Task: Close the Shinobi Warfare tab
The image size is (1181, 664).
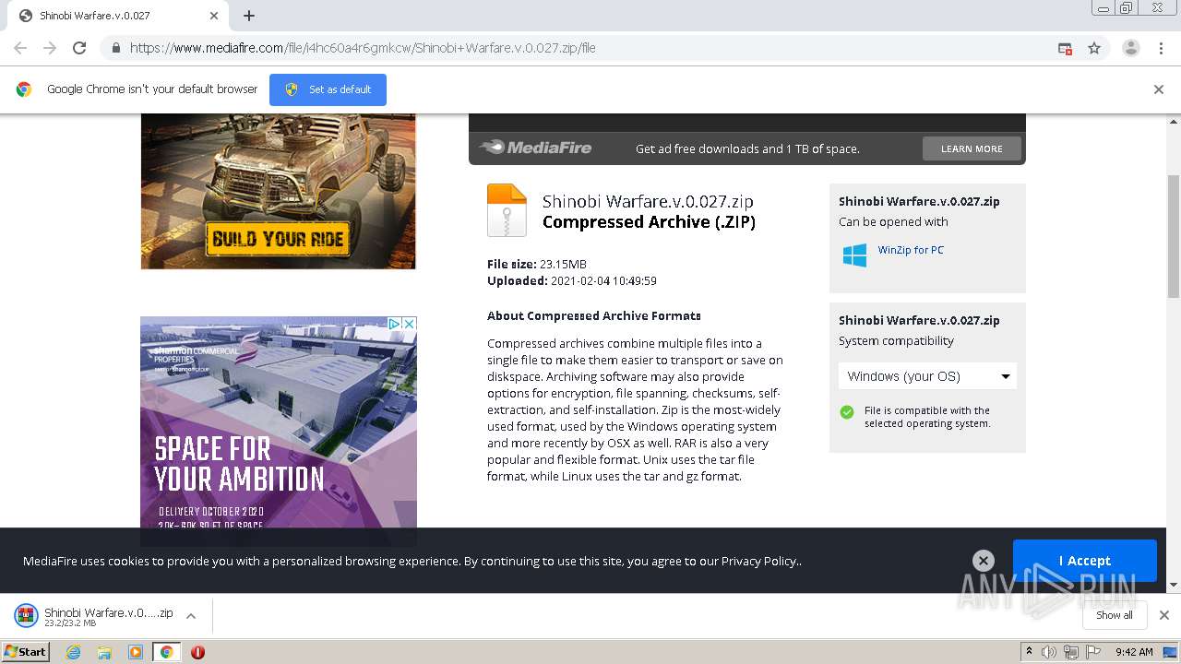Action: coord(214,16)
